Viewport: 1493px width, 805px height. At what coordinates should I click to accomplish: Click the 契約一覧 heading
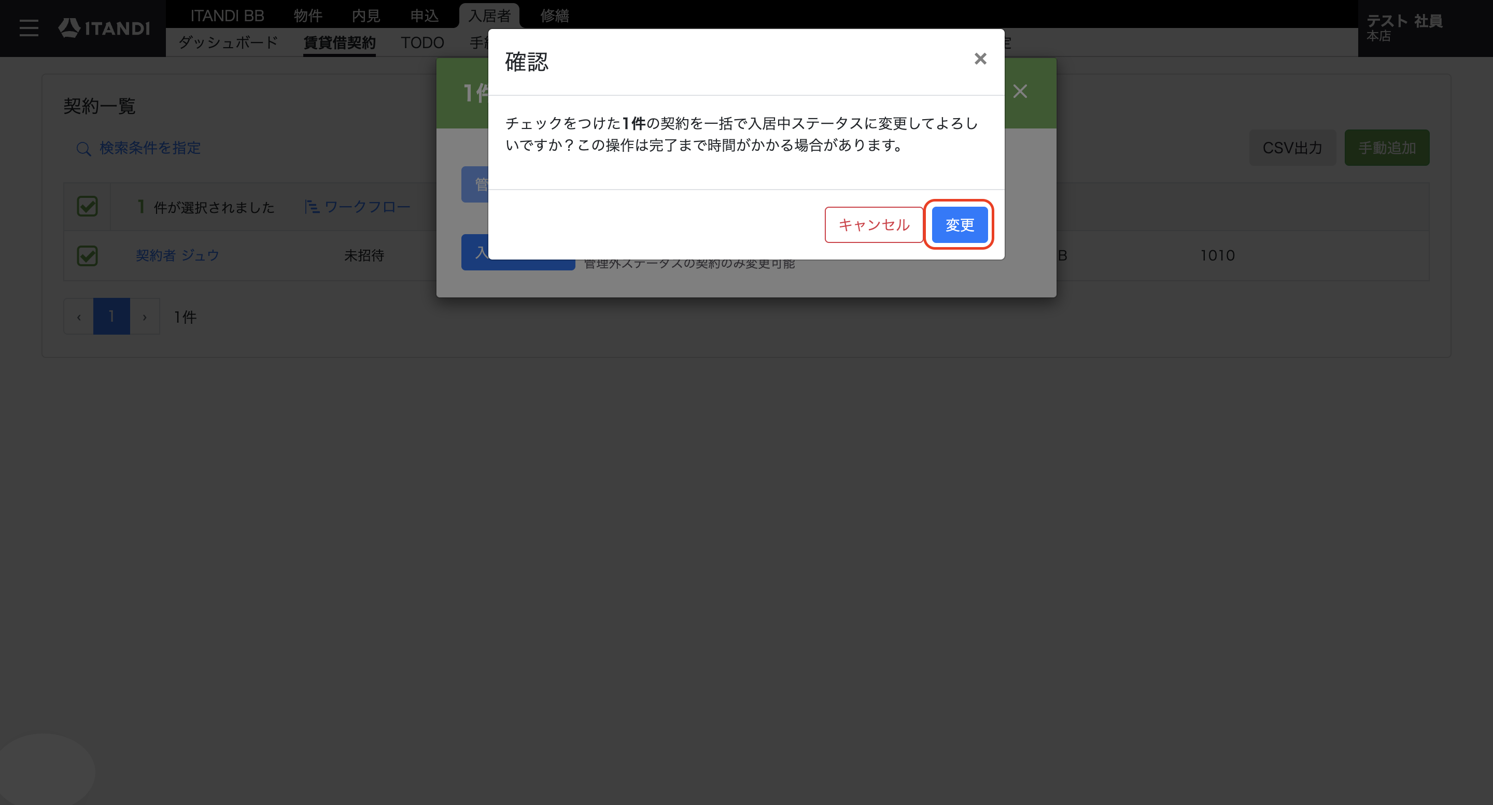point(99,106)
